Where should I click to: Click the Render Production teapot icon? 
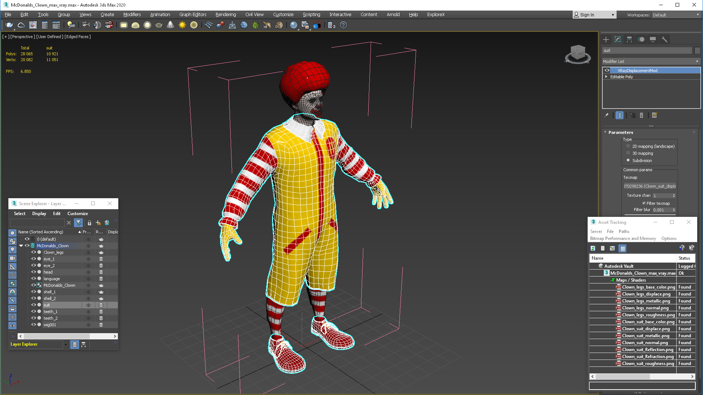point(9,25)
